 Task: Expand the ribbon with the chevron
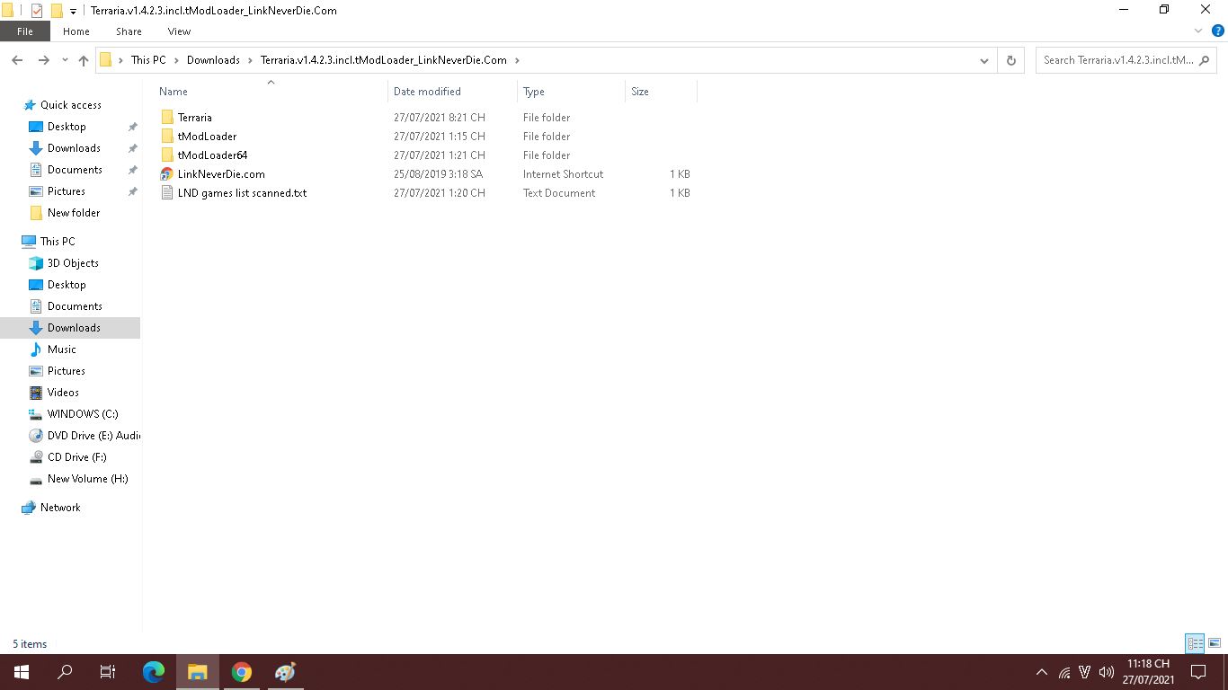click(1198, 31)
